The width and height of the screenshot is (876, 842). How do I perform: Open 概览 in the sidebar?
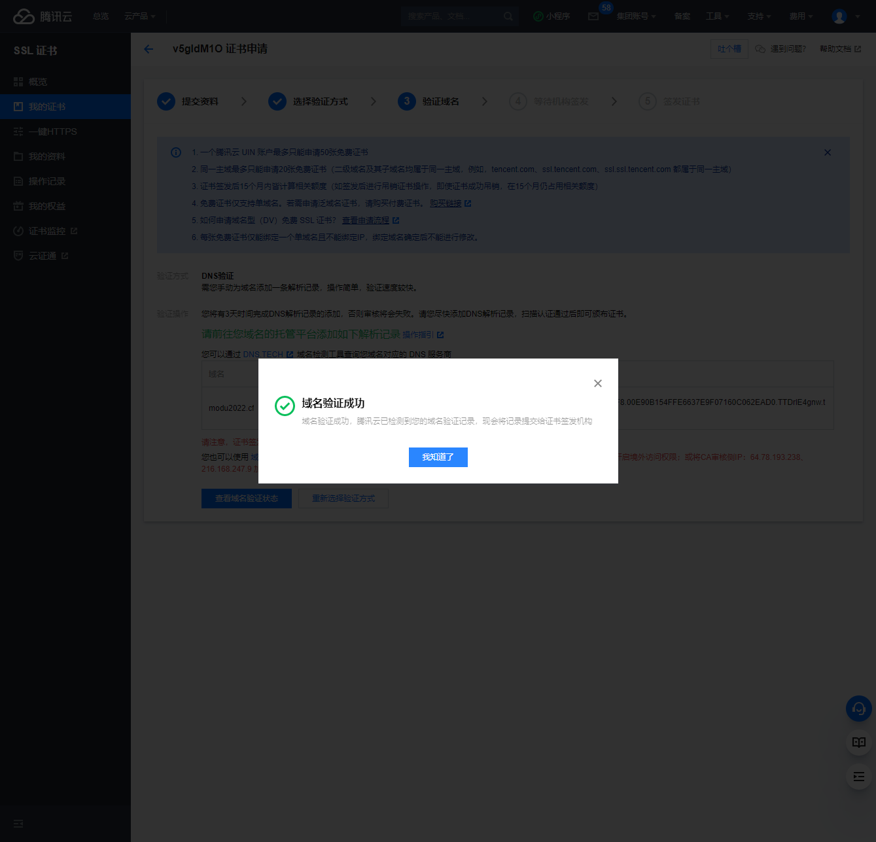point(65,82)
